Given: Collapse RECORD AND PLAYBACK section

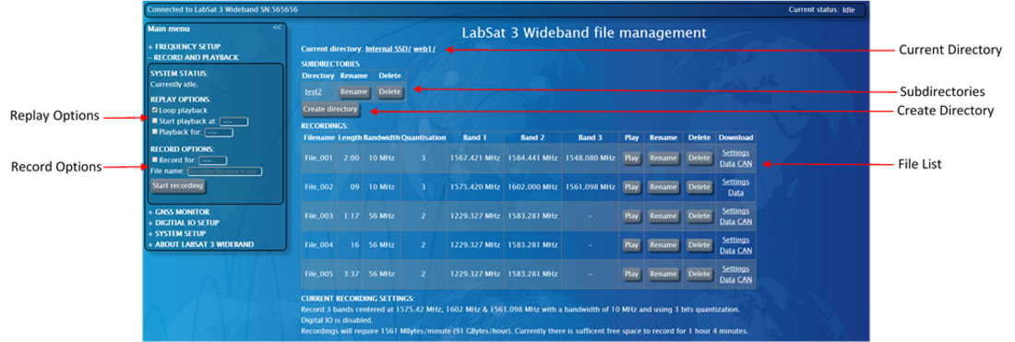Looking at the screenshot, I should click(x=193, y=57).
